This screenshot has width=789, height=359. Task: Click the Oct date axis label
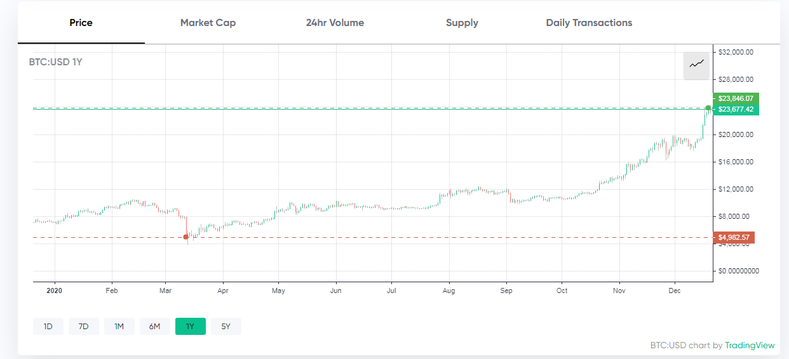pos(562,290)
